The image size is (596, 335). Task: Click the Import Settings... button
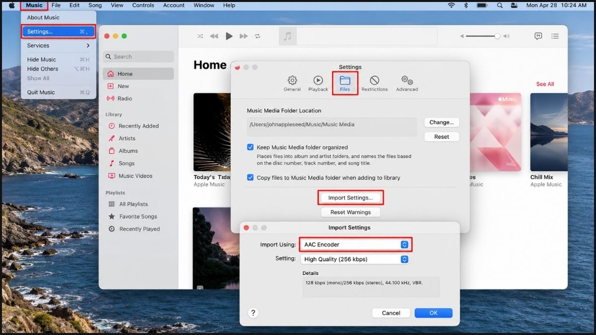[350, 198]
